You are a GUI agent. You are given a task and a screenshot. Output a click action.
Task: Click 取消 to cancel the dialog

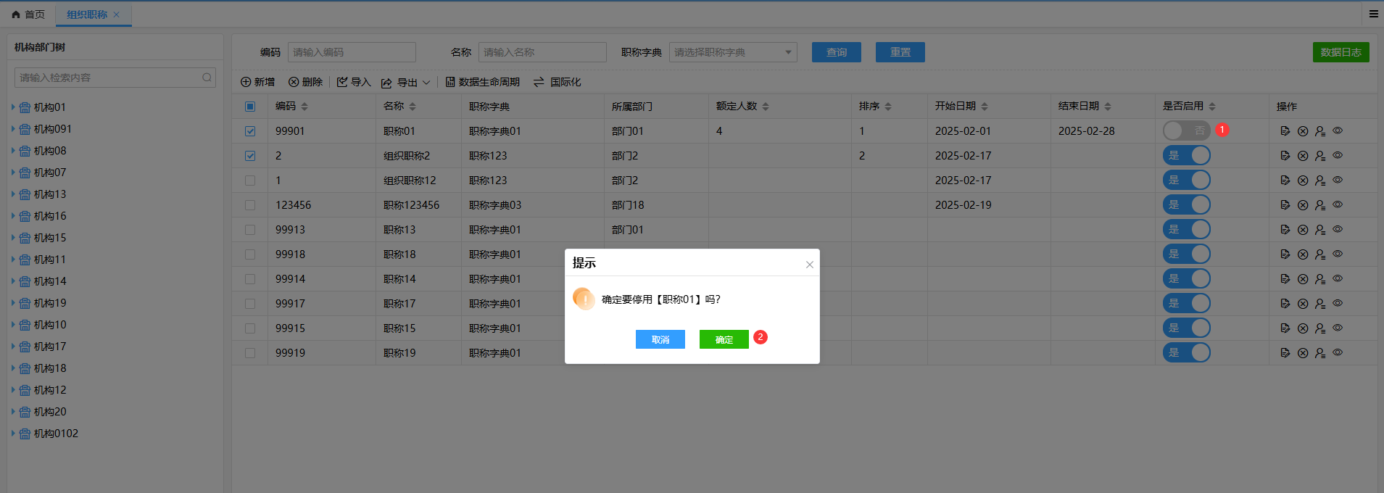[x=660, y=339]
